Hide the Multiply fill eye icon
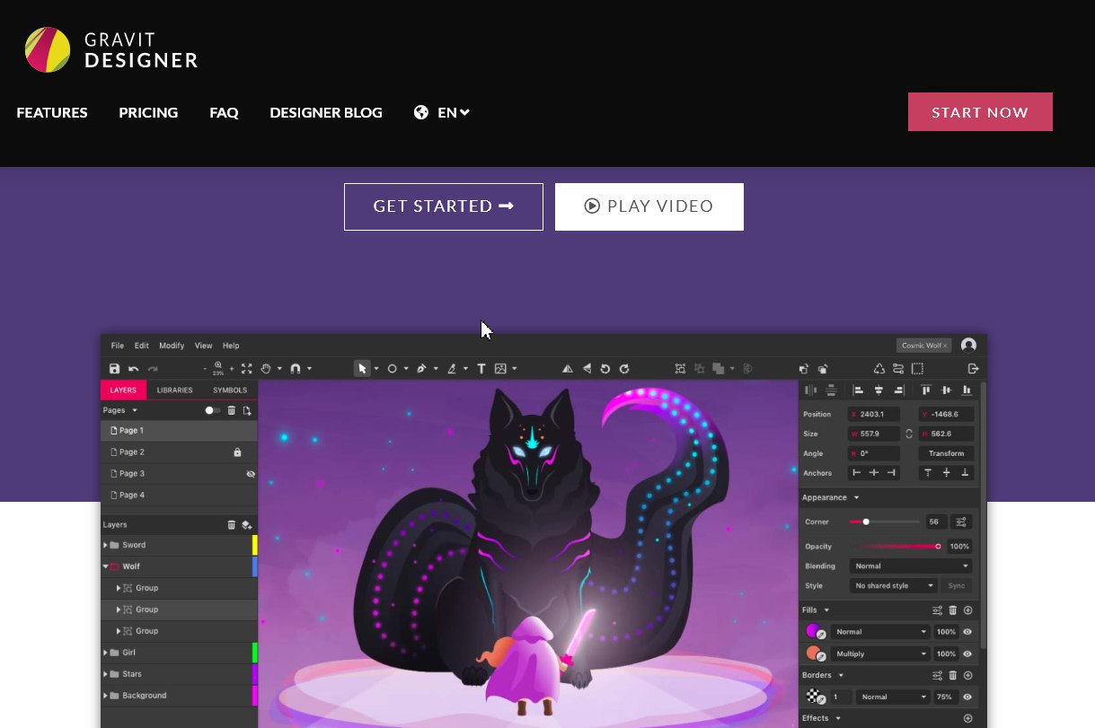This screenshot has height=728, width=1095. point(967,654)
